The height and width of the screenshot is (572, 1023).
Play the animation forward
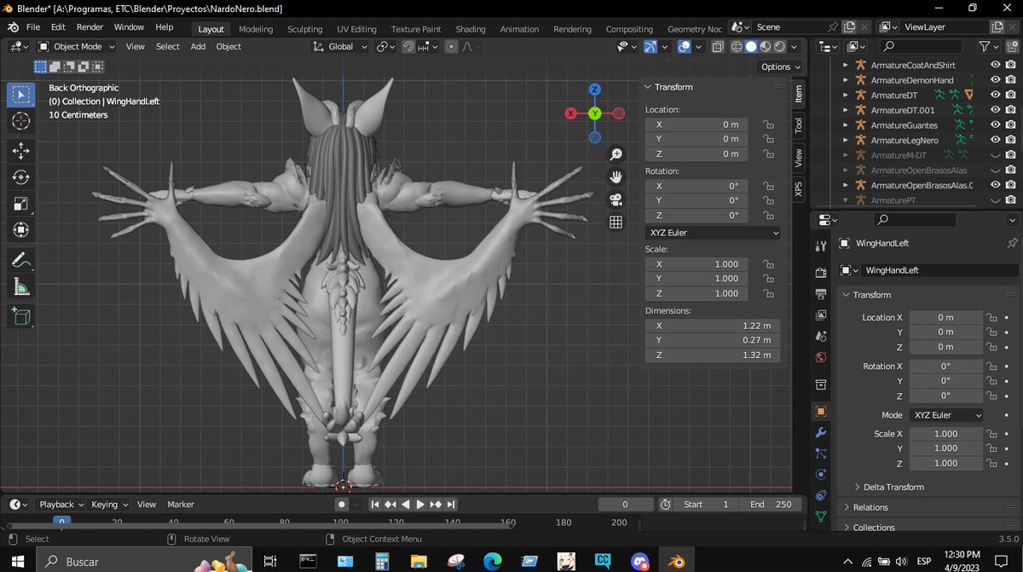tap(419, 505)
